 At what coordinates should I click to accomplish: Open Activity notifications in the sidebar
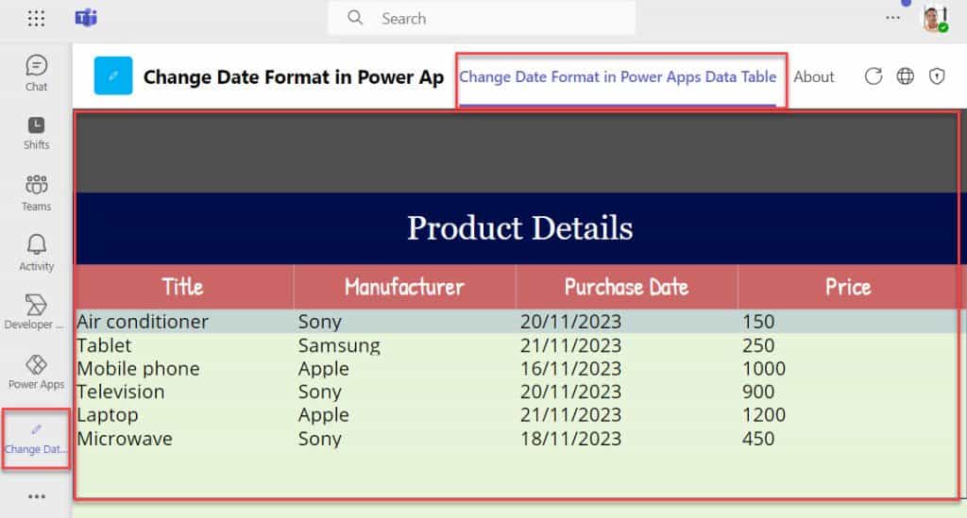[x=37, y=253]
